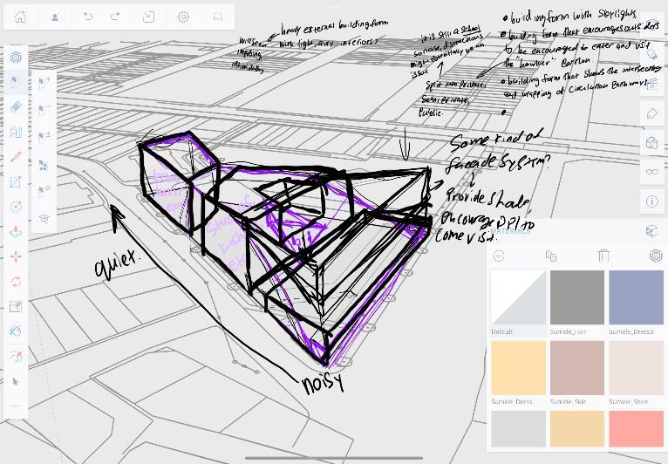Click the duplicate material icon in the Materials panel
The width and height of the screenshot is (668, 464).
coord(551,256)
